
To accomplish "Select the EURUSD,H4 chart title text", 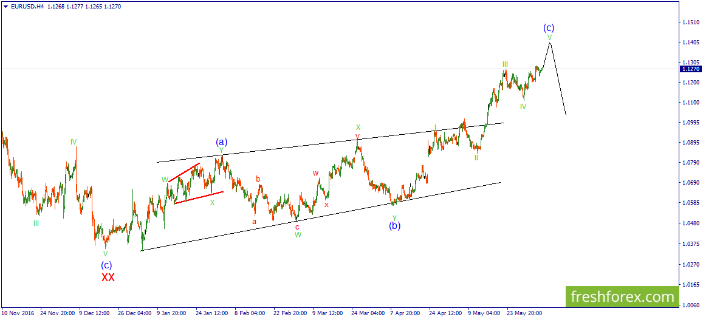I will pos(28,7).
